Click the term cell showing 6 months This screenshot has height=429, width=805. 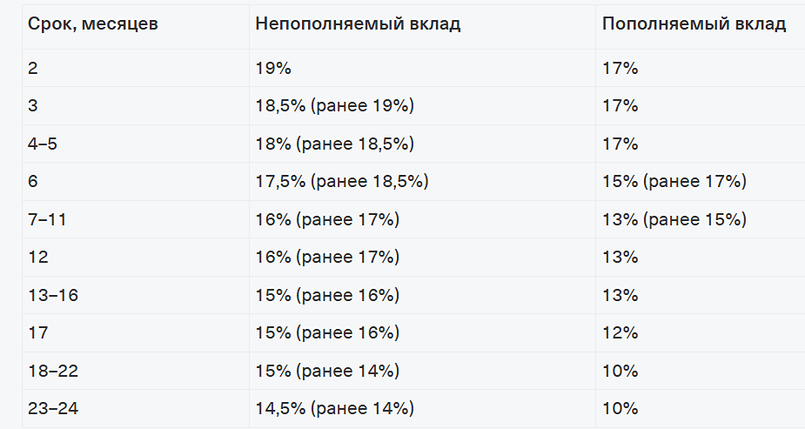(x=33, y=182)
